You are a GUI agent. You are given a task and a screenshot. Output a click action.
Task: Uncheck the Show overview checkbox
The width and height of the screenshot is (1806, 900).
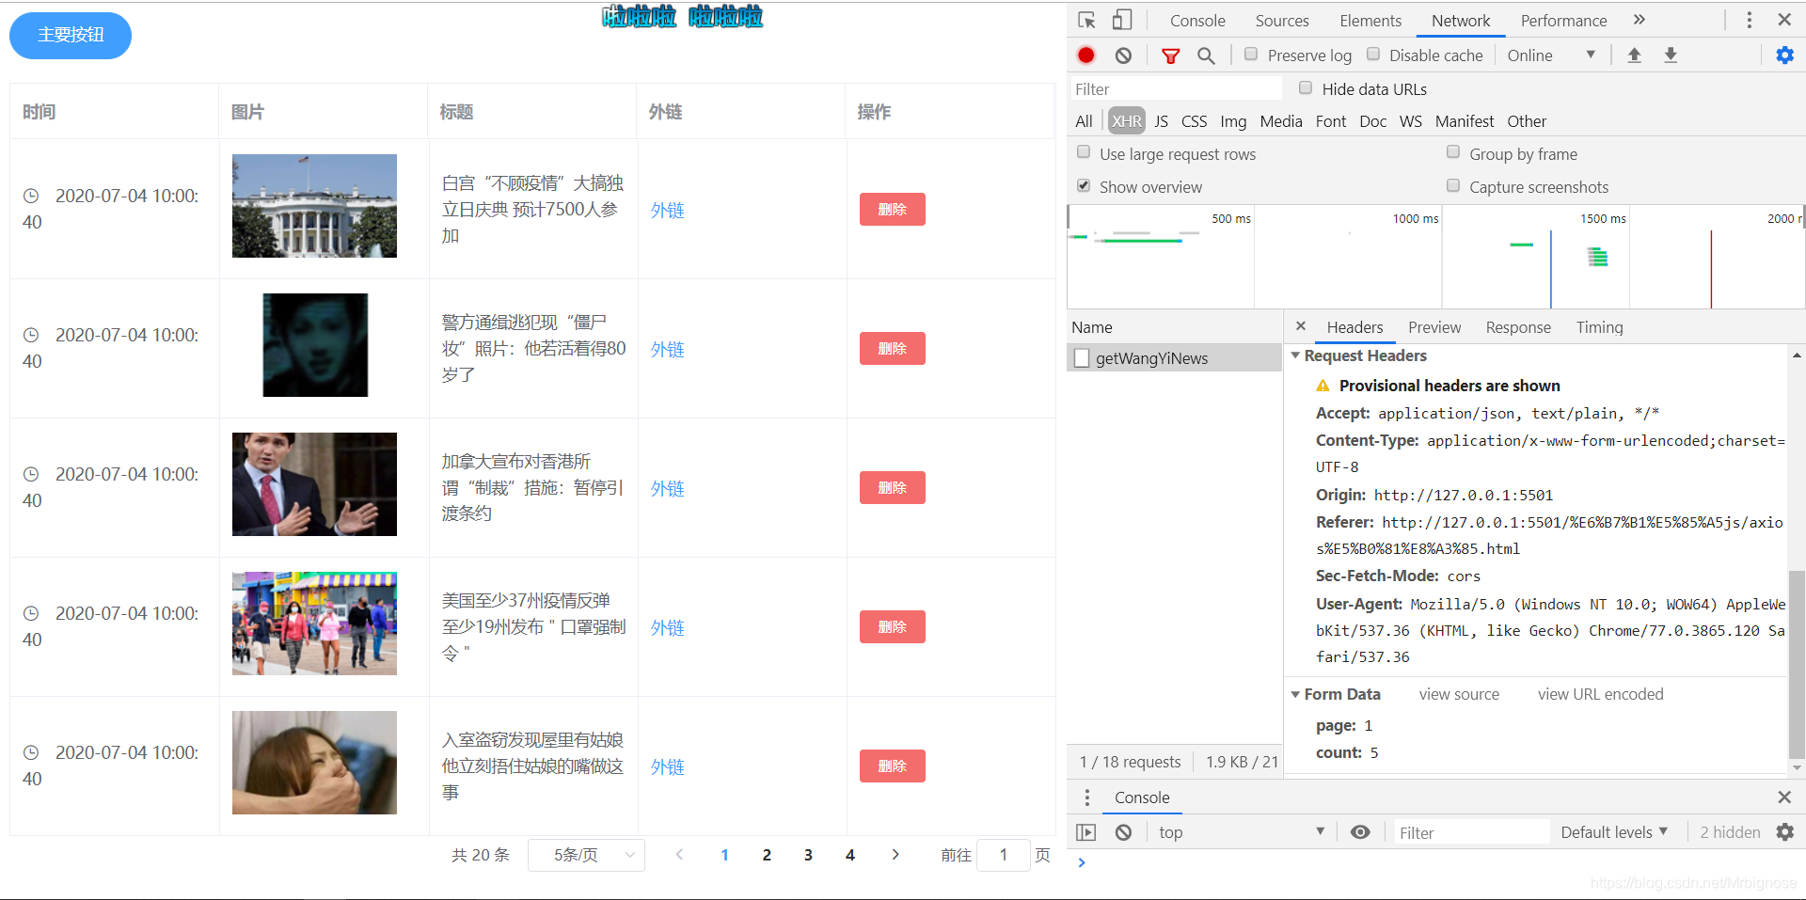click(x=1083, y=185)
